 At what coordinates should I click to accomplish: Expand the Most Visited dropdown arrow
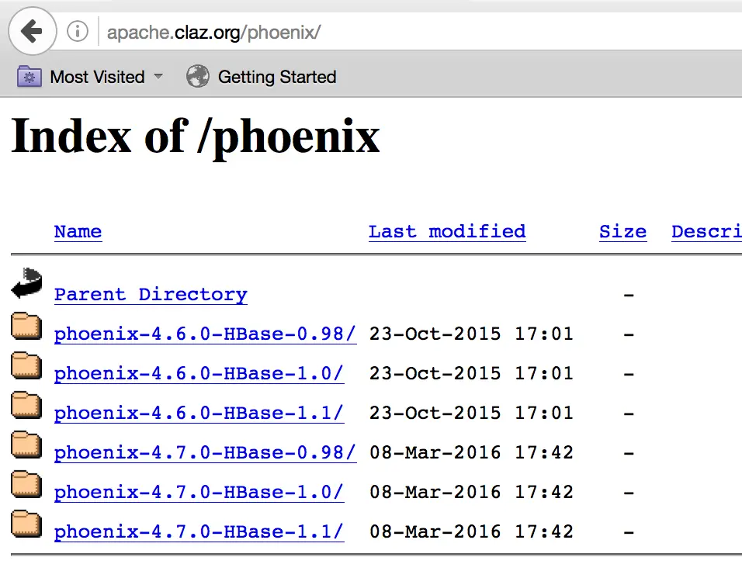[x=158, y=76]
